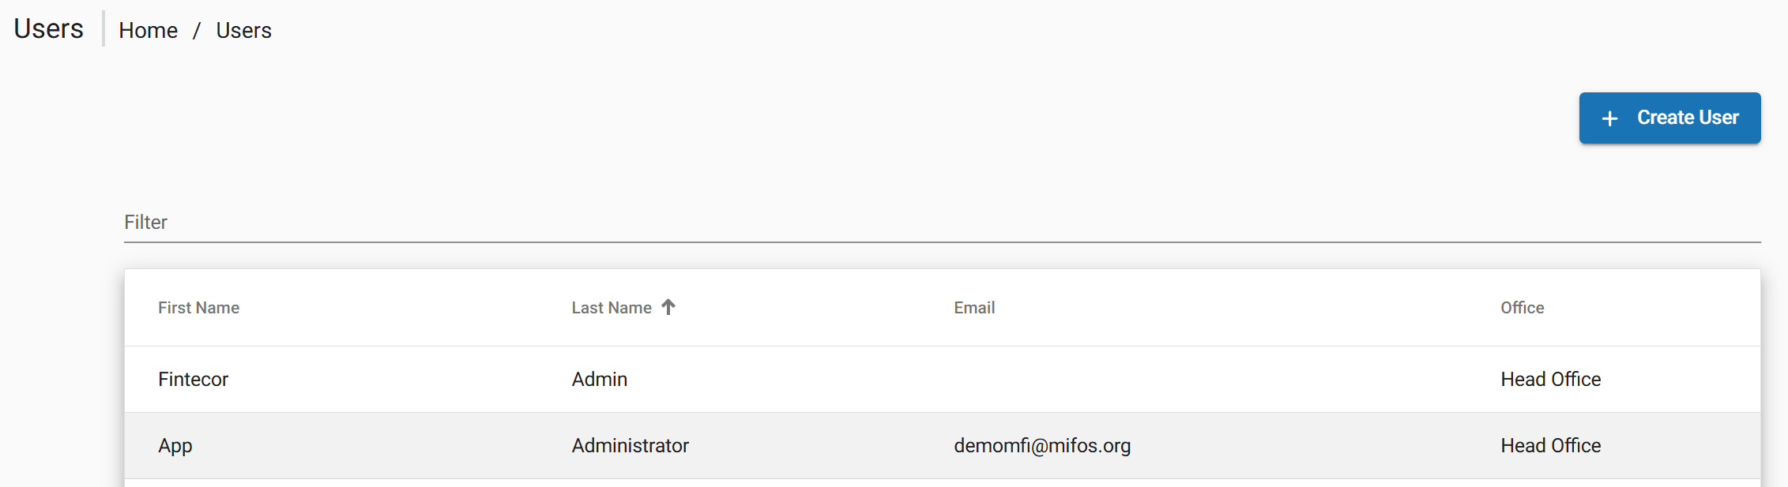The image size is (1788, 487).
Task: Open the App Administrator user row
Action: pos(942,445)
